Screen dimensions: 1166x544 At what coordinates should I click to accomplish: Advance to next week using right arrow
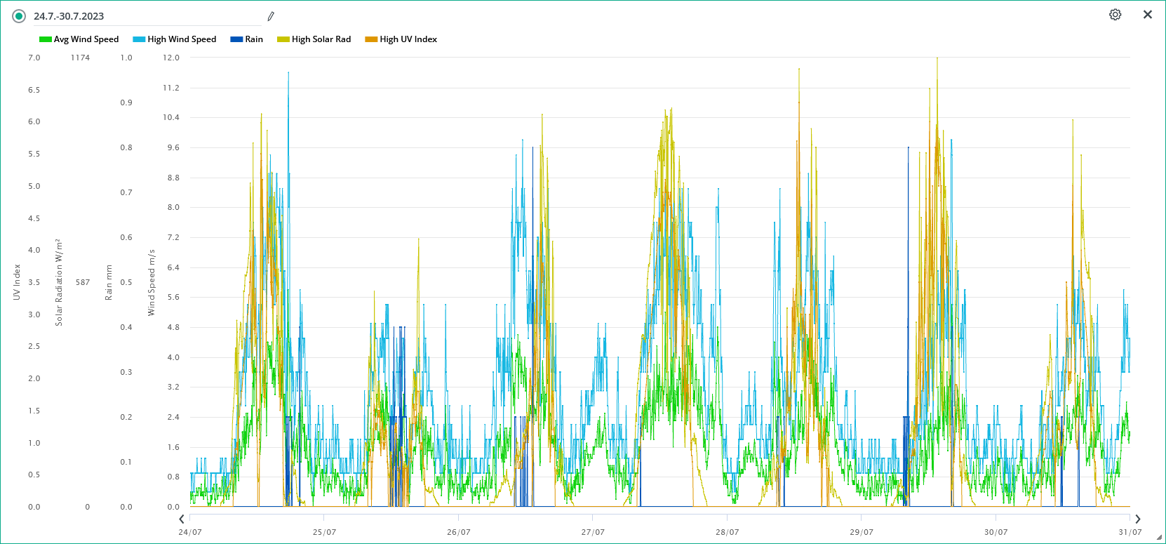tap(1138, 519)
